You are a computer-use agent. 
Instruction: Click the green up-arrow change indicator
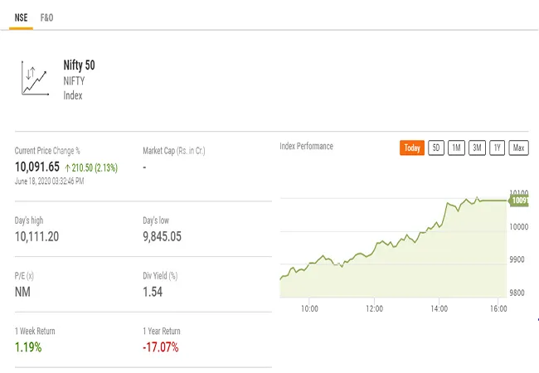click(x=68, y=168)
